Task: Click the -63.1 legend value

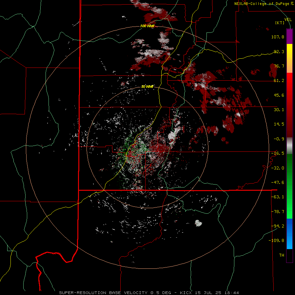Action: click(x=278, y=197)
